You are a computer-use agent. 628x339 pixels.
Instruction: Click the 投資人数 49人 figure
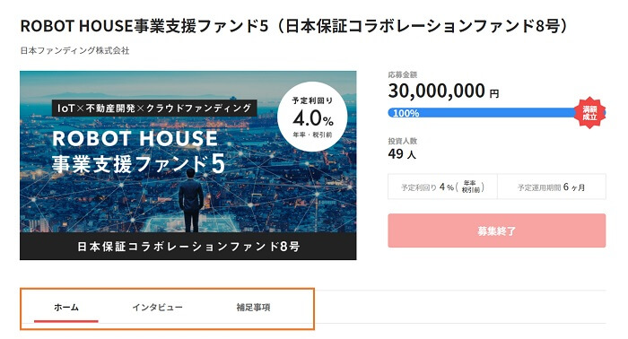tap(402, 153)
